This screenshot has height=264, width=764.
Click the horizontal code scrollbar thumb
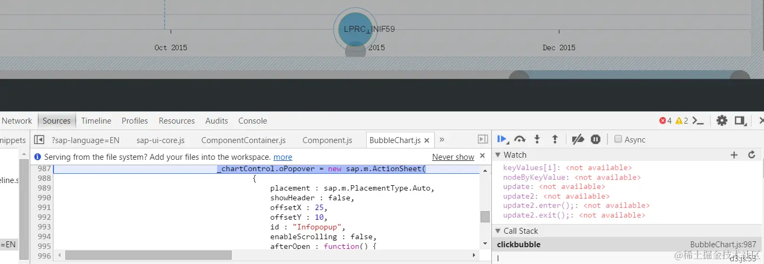pyautogui.click(x=148, y=255)
